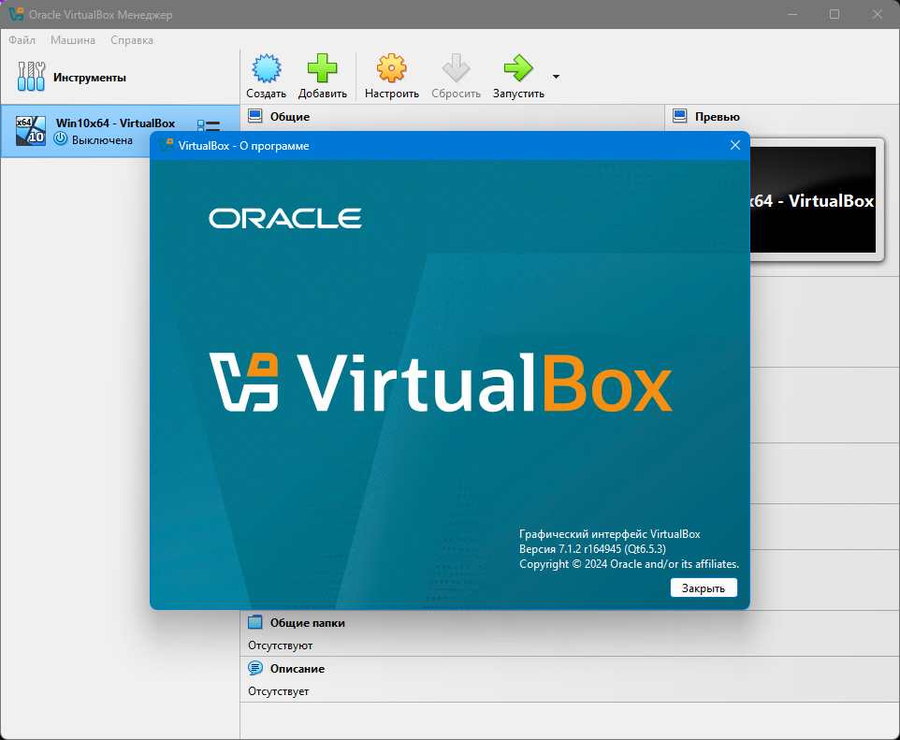Image resolution: width=900 pixels, height=740 pixels.
Task: Click the Общие папки folder icon
Action: click(x=254, y=622)
